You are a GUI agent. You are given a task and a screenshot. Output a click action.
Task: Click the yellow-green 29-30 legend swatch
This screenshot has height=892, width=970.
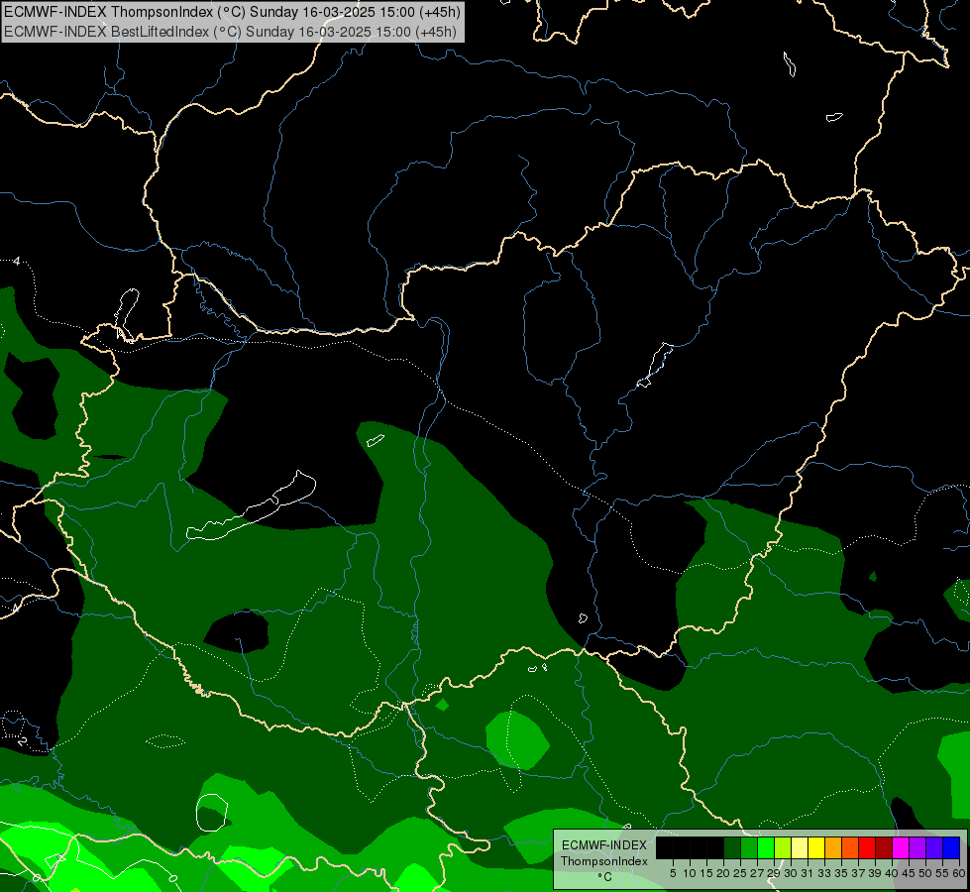click(783, 848)
